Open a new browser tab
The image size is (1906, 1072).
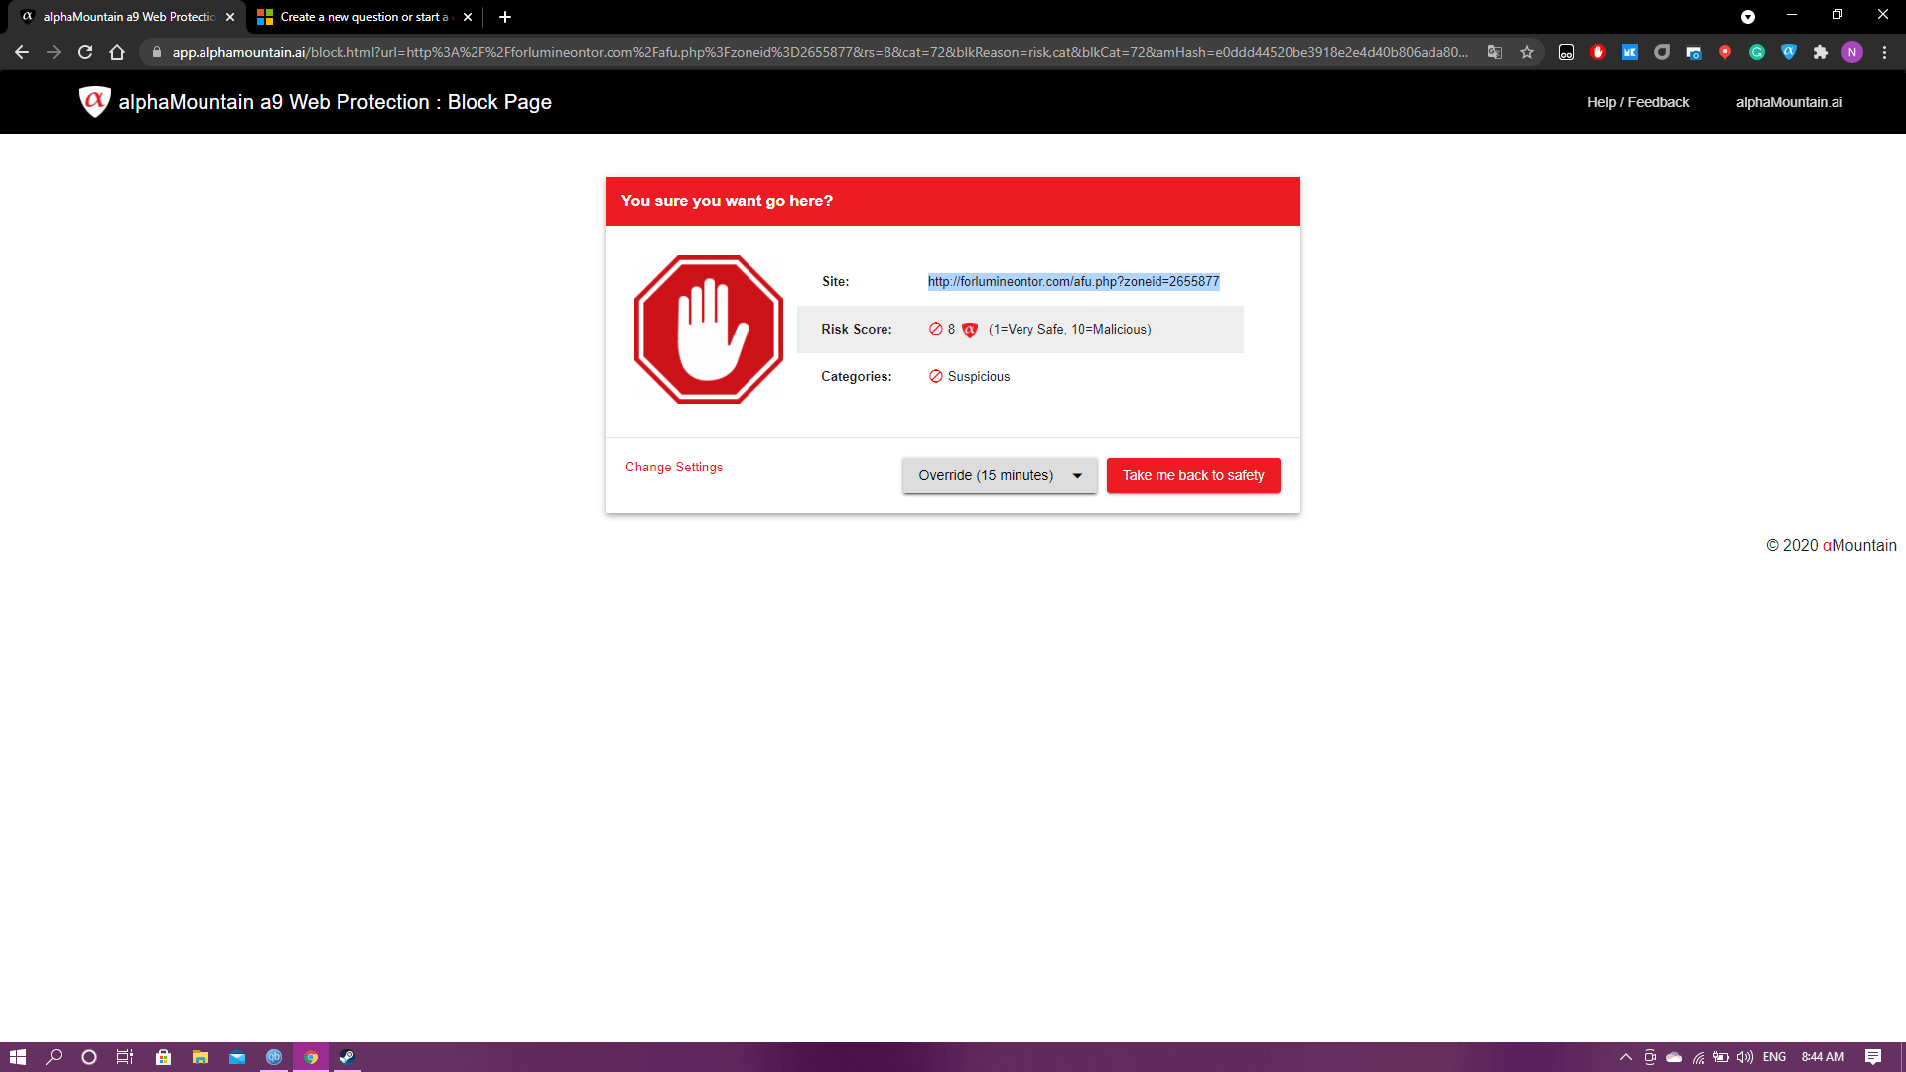[505, 17]
